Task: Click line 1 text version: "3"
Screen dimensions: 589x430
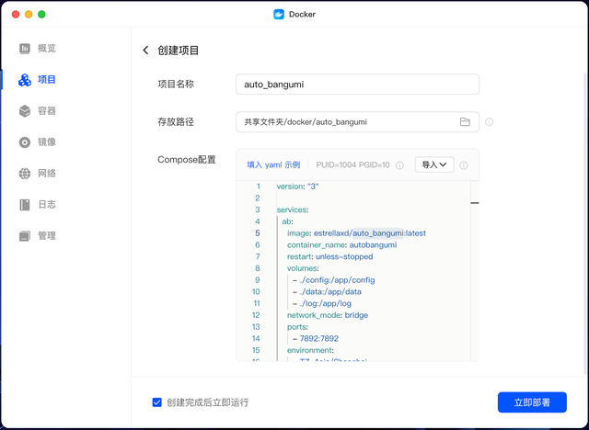Action: [297, 187]
